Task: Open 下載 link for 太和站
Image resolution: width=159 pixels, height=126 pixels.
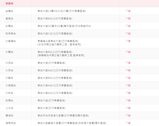Action: 128,93
